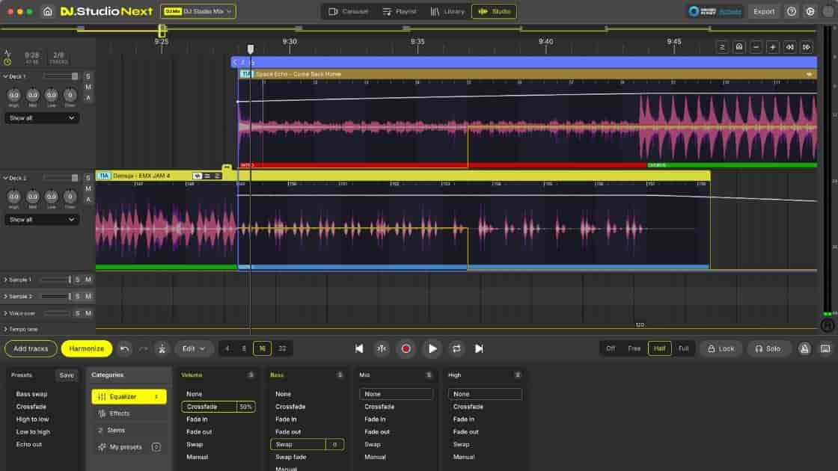The height and width of the screenshot is (471, 838).
Task: Mute Deck 2 with its M toggle
Action: (x=88, y=188)
